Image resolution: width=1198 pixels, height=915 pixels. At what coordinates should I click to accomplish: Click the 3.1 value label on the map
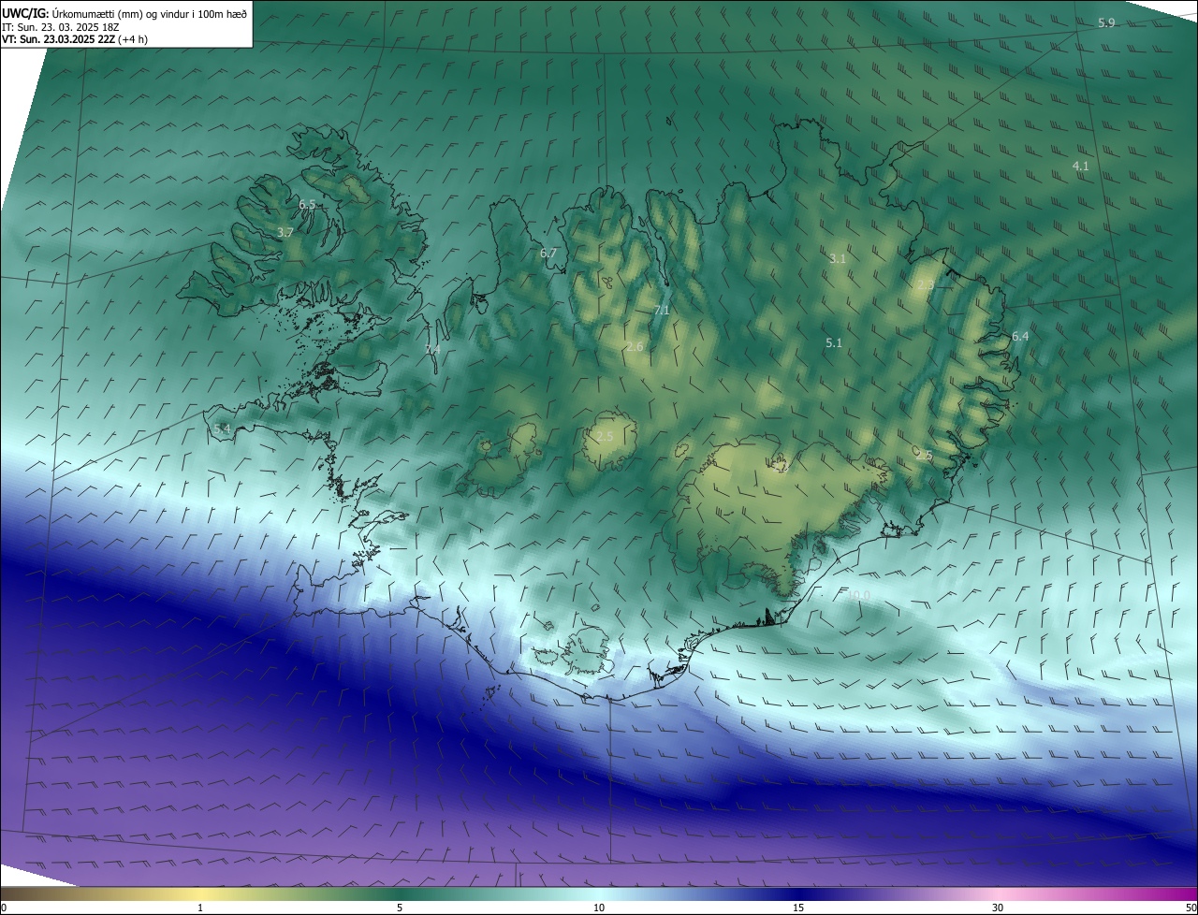pos(838,258)
